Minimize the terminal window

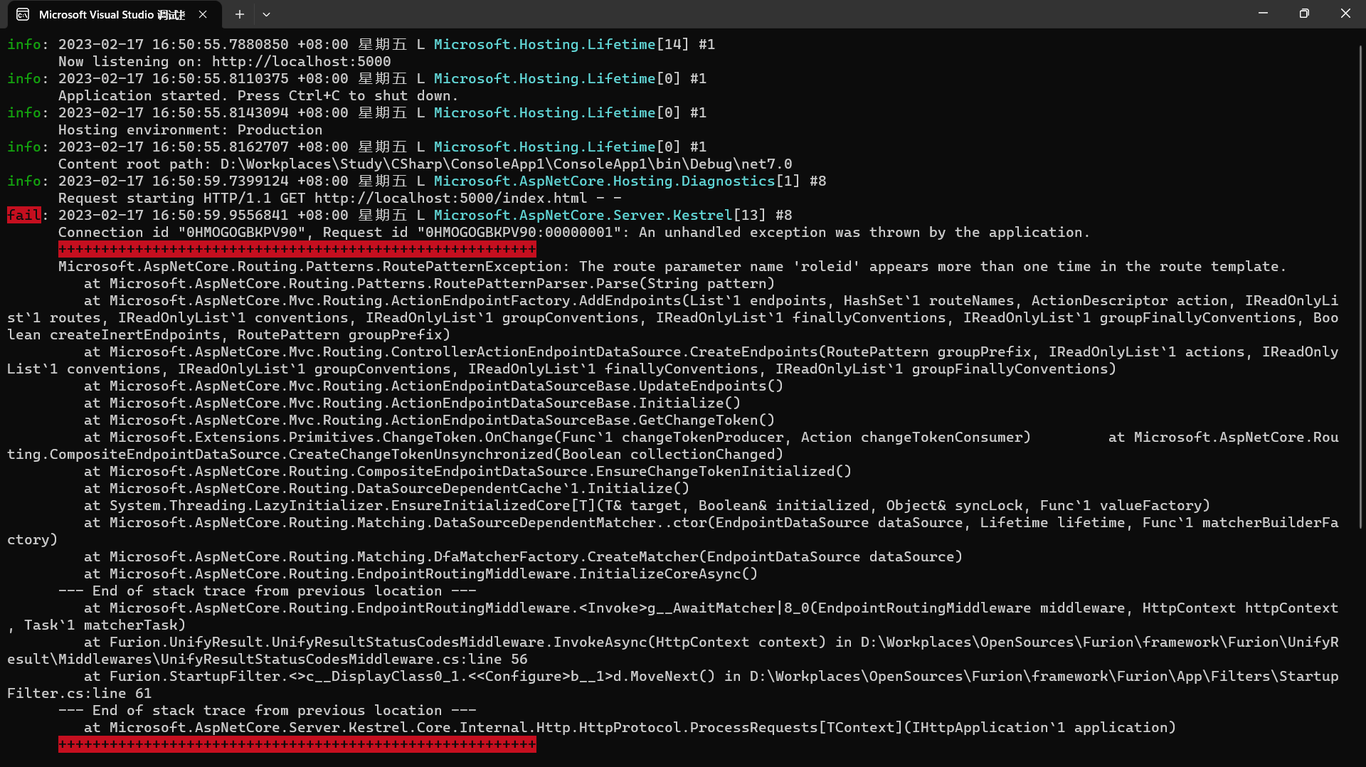1263,14
